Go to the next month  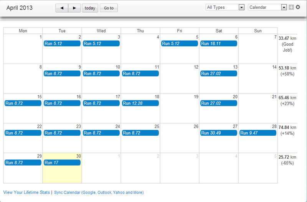(74, 8)
